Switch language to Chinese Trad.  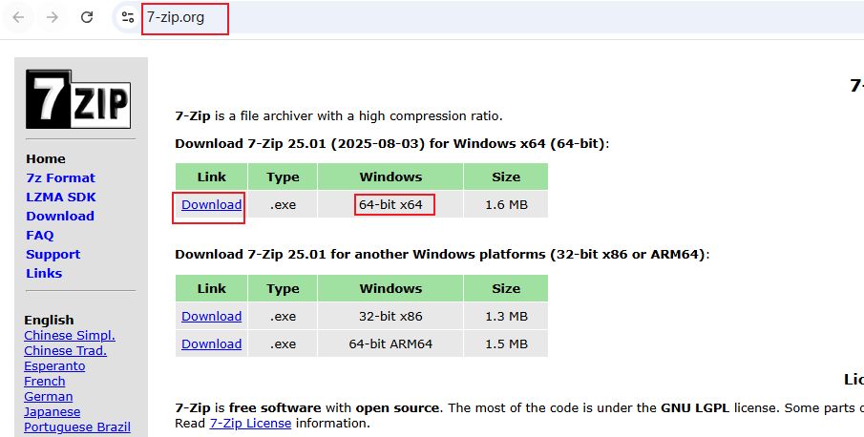click(65, 350)
